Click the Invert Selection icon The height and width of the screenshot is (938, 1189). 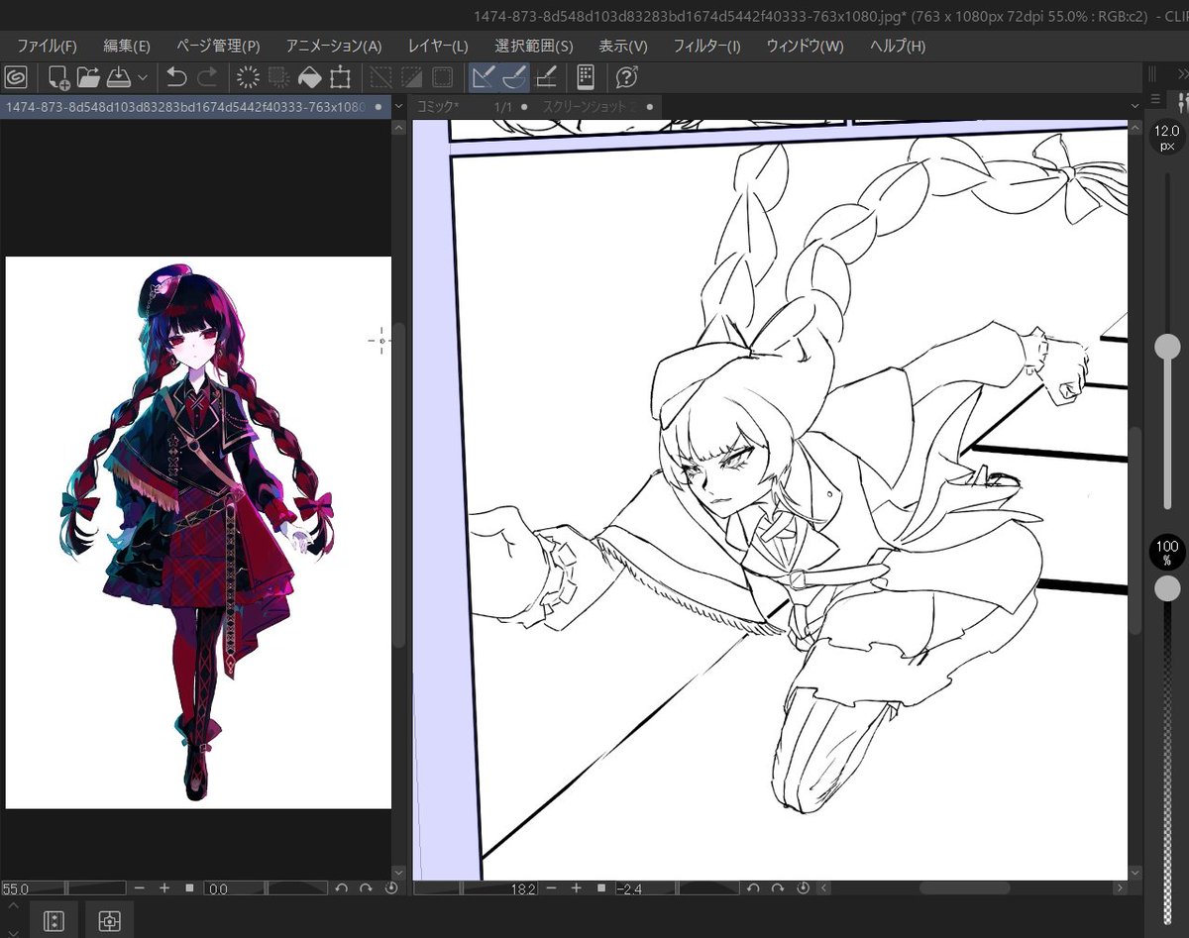click(411, 76)
